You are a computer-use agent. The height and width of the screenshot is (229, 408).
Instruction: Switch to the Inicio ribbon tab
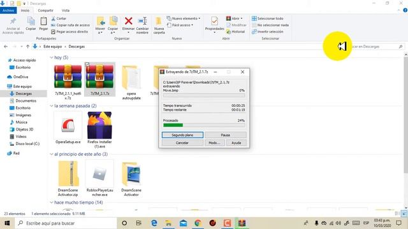point(25,10)
